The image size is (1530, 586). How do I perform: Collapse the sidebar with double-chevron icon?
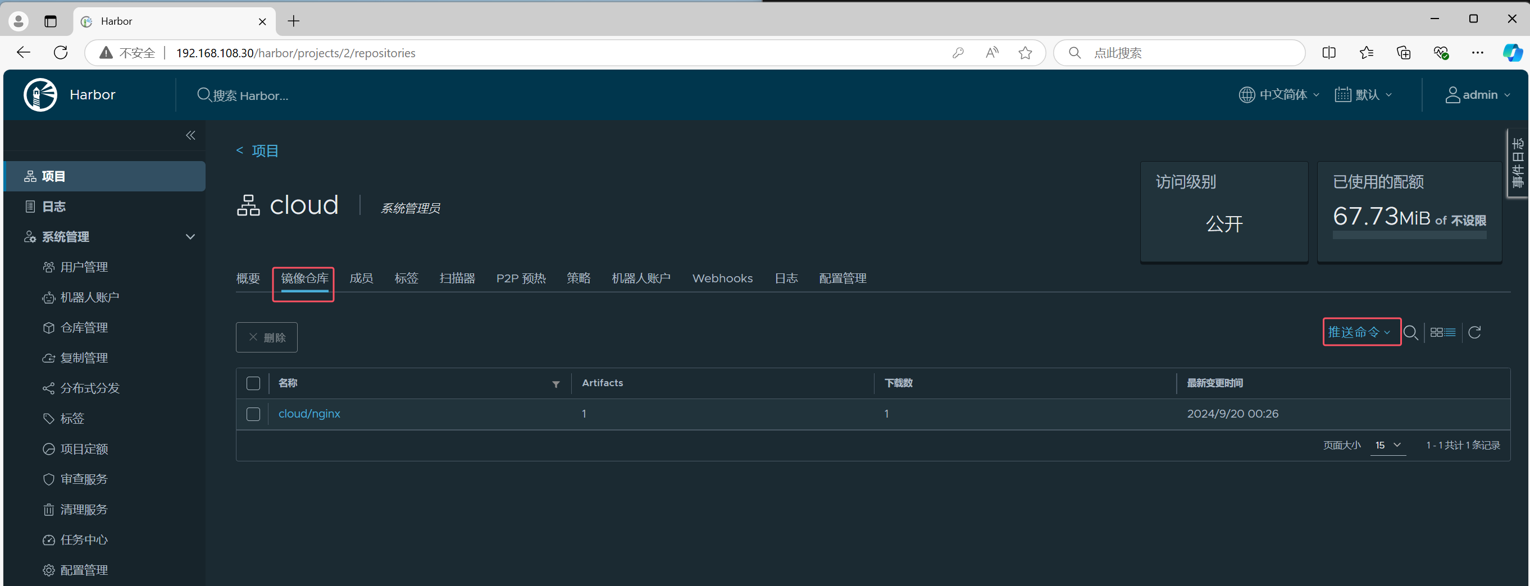pyautogui.click(x=190, y=135)
